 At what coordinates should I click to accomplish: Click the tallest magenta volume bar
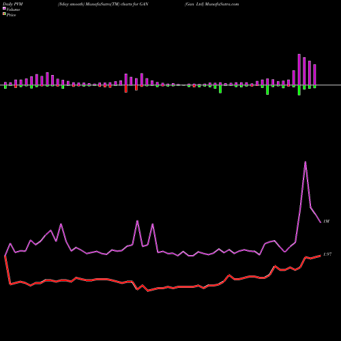(299, 70)
